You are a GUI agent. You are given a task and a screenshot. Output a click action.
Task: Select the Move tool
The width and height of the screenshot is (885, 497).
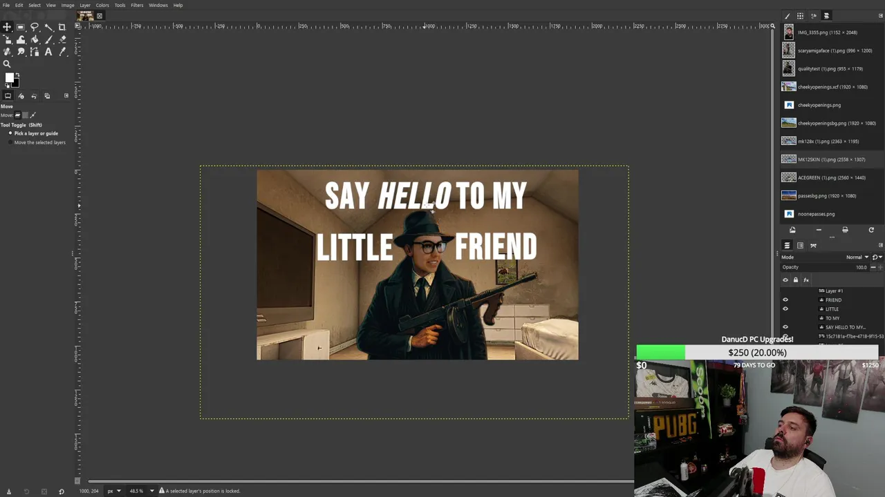(7, 27)
